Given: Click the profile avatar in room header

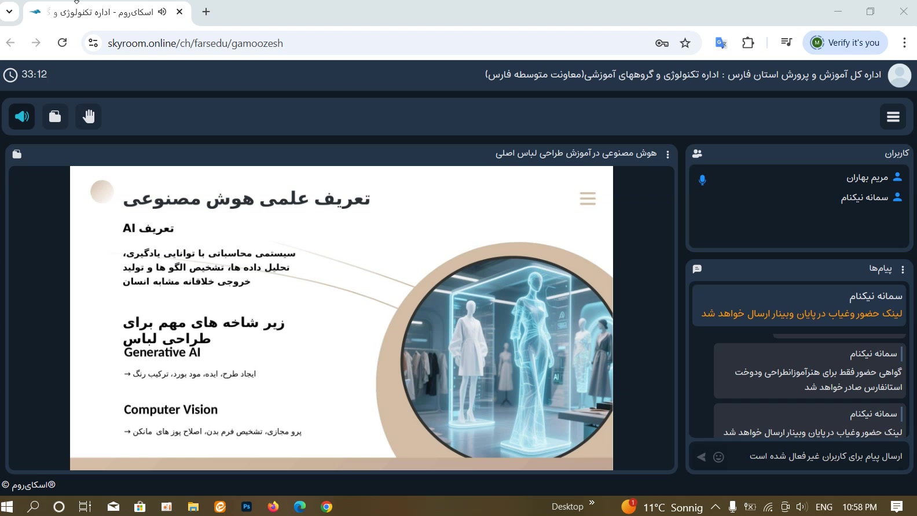Looking at the screenshot, I should click(899, 75).
